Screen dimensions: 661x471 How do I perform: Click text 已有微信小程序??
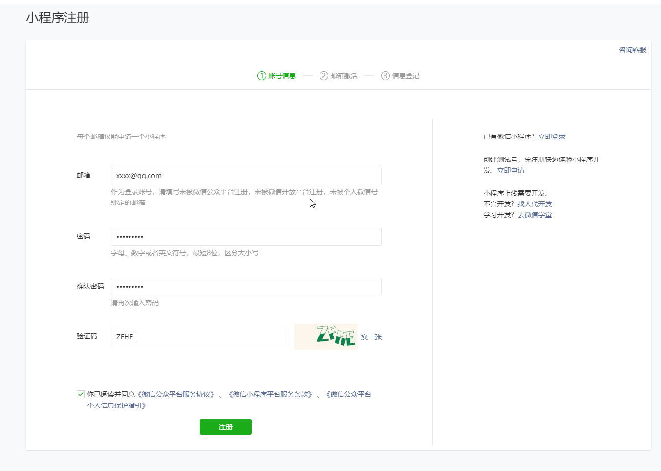coord(509,136)
